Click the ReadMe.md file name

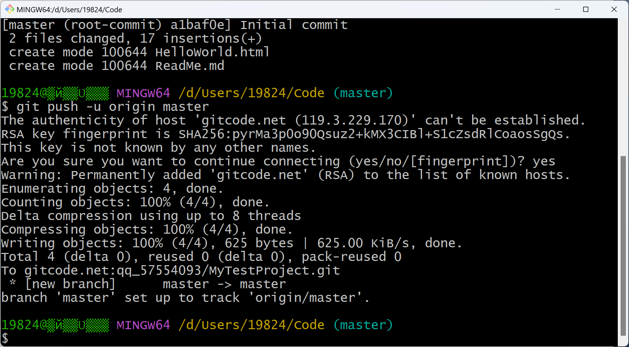point(189,66)
